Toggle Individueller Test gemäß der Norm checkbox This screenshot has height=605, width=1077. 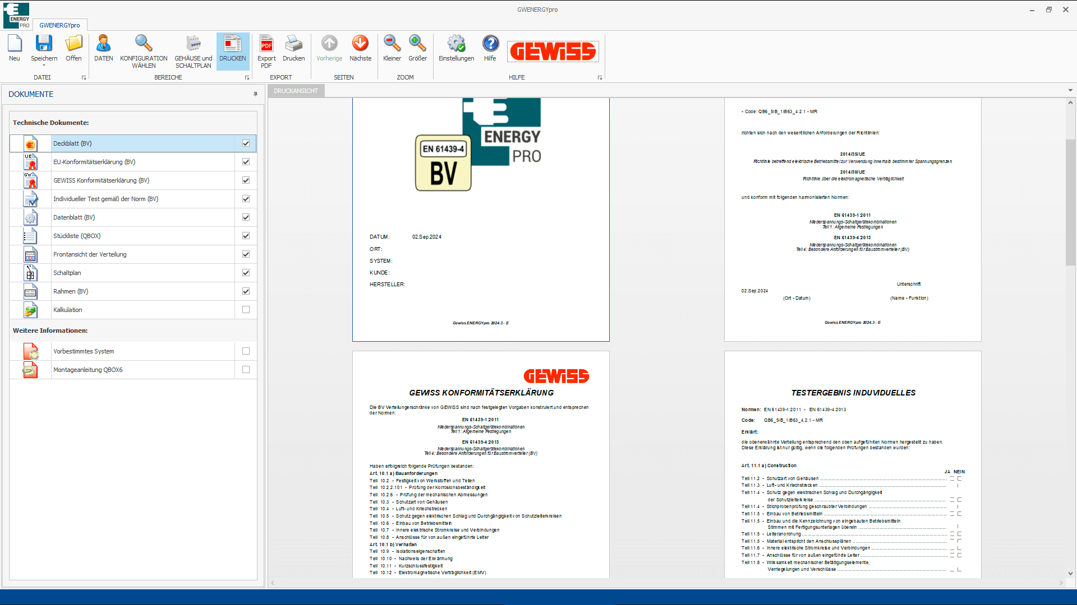click(246, 199)
